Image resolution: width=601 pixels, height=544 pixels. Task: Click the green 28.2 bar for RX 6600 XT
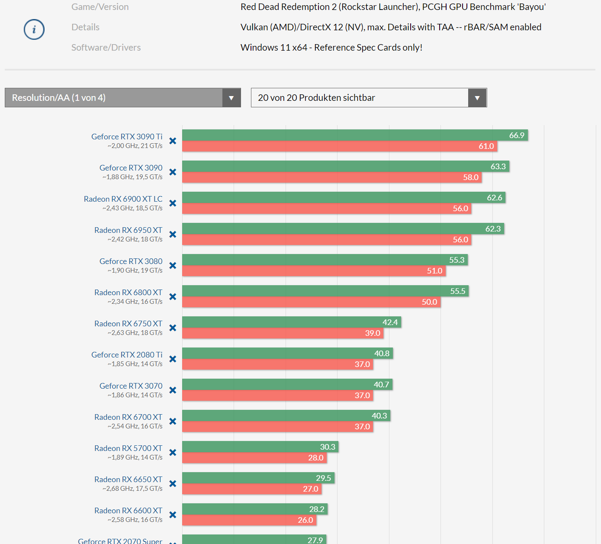click(255, 509)
